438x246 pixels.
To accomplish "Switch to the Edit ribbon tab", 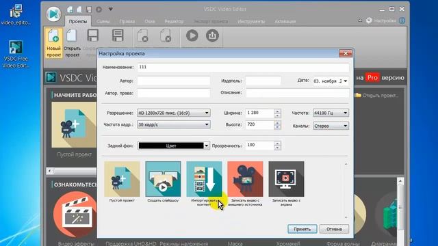I will coord(127,21).
